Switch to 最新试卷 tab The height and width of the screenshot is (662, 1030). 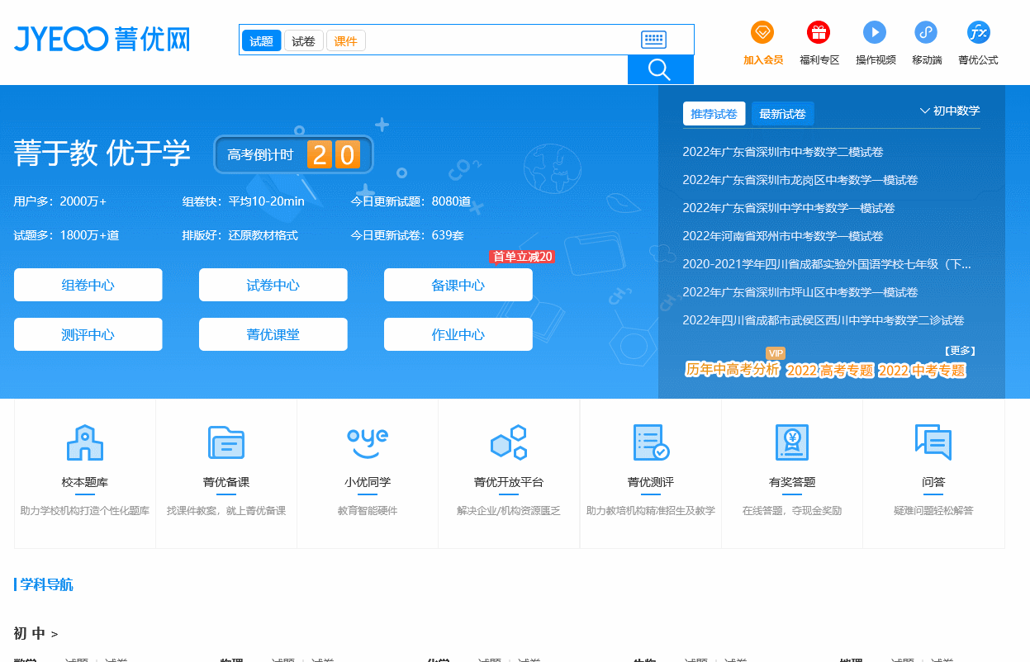(783, 114)
